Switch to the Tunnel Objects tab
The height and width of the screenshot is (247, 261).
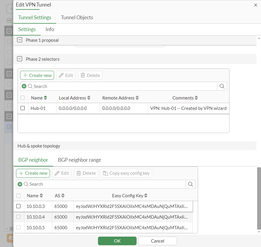[77, 17]
